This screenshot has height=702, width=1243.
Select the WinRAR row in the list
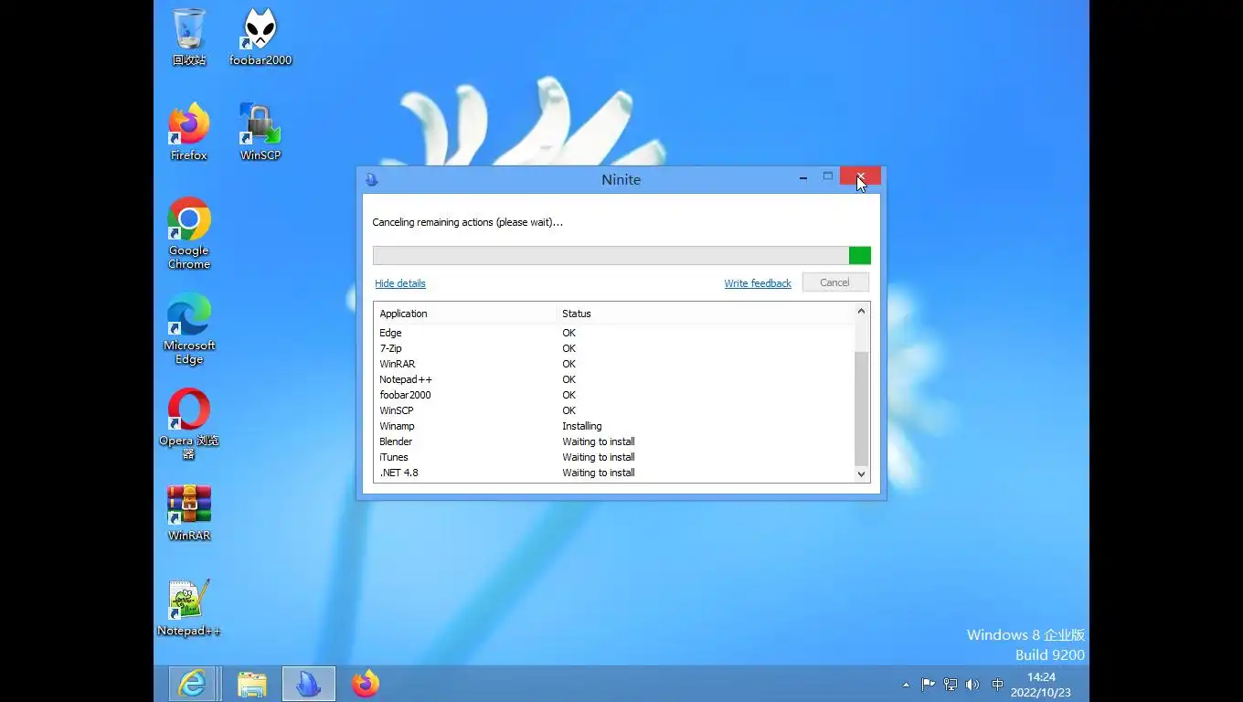pos(613,364)
